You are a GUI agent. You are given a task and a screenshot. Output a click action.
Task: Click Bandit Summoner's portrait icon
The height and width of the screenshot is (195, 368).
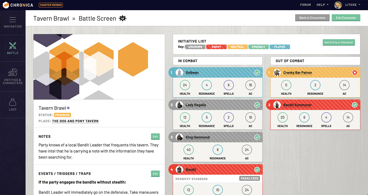point(277,105)
